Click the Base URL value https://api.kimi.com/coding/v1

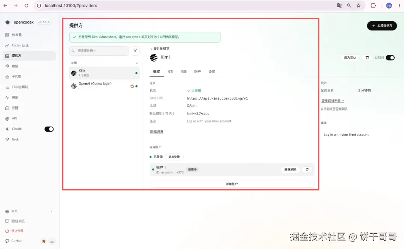pos(217,98)
